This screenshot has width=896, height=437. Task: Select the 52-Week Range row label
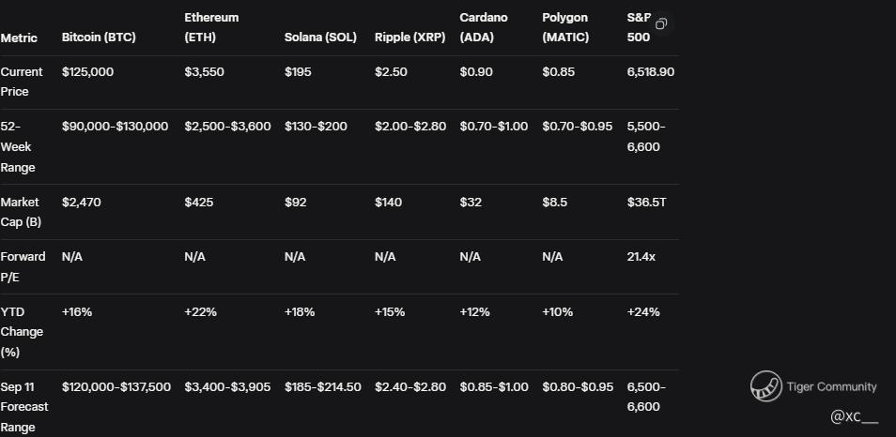(18, 146)
